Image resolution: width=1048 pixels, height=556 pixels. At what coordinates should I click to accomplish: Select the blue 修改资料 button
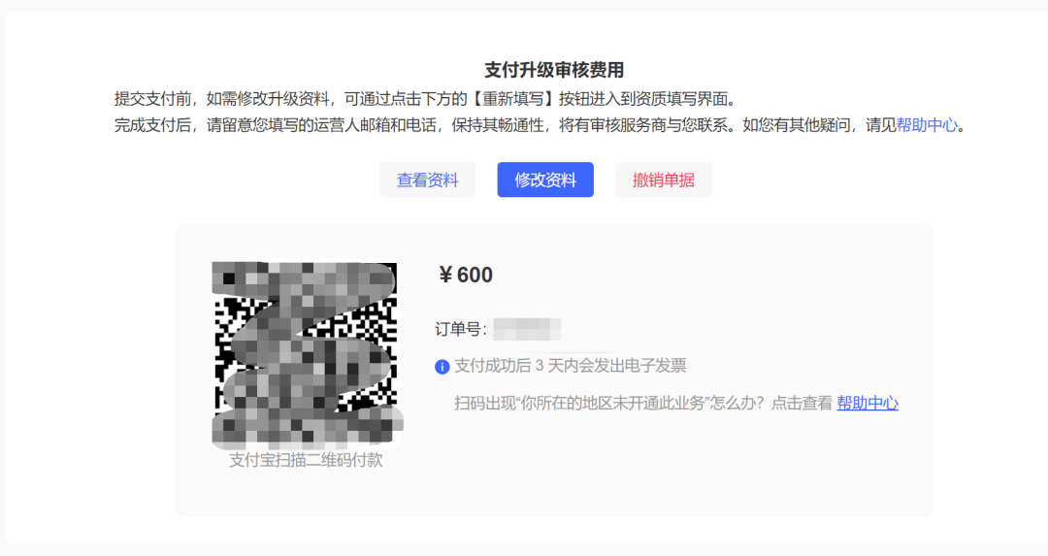click(545, 180)
